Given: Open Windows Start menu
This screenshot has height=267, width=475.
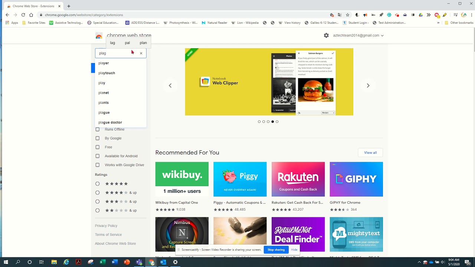Looking at the screenshot, I should pos(6,262).
